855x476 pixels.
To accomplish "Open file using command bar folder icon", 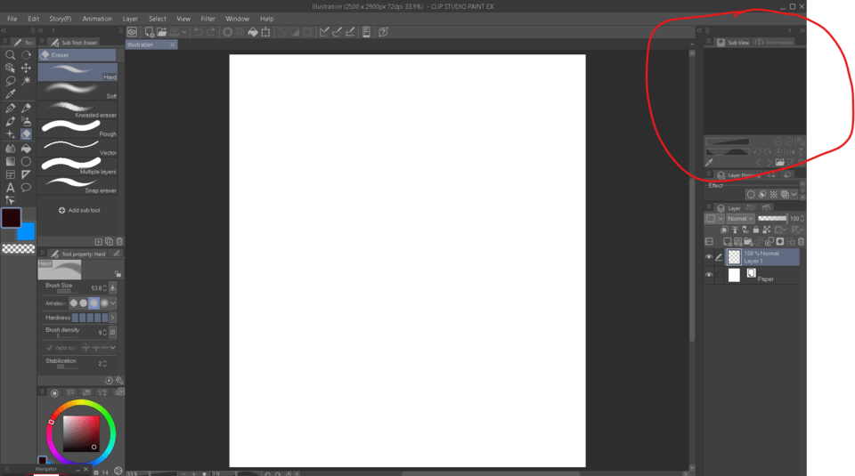I will (162, 32).
